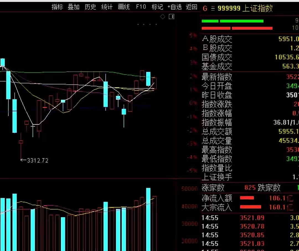Select the 14:55 trade row at 3521.09
Image resolution: width=299 pixels, height=251 pixels.
pos(252,218)
